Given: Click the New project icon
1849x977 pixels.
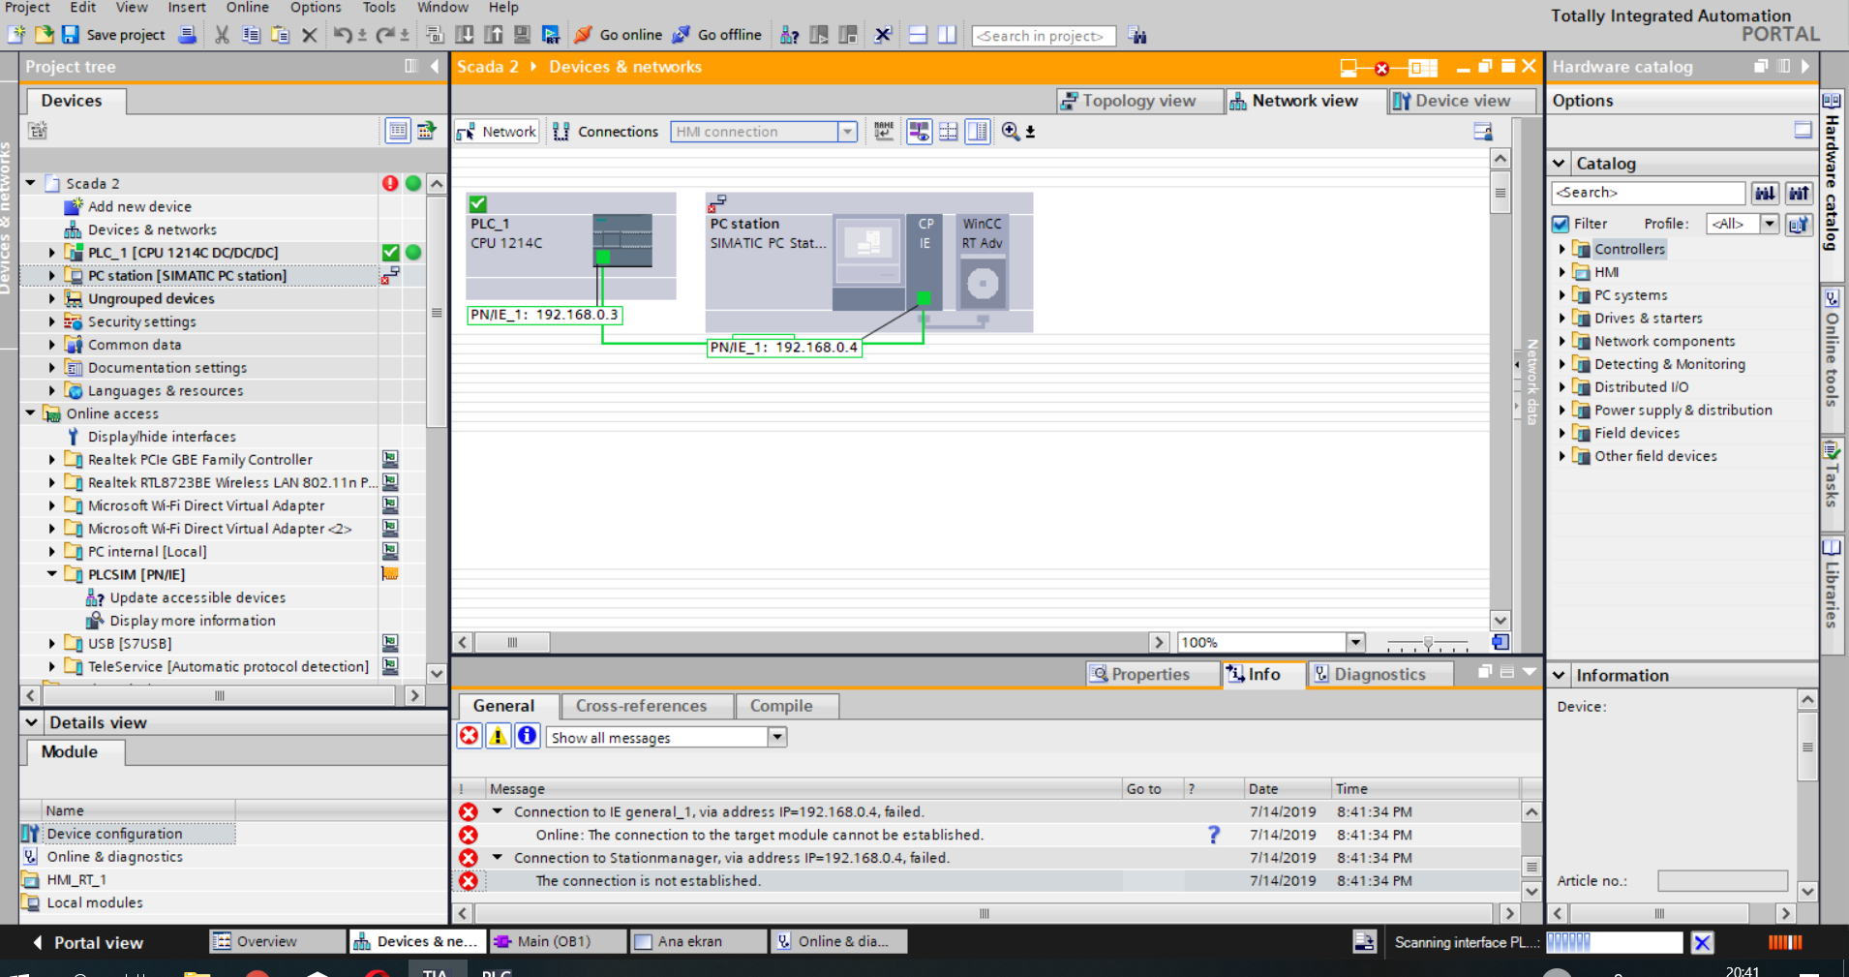Looking at the screenshot, I should tap(16, 35).
